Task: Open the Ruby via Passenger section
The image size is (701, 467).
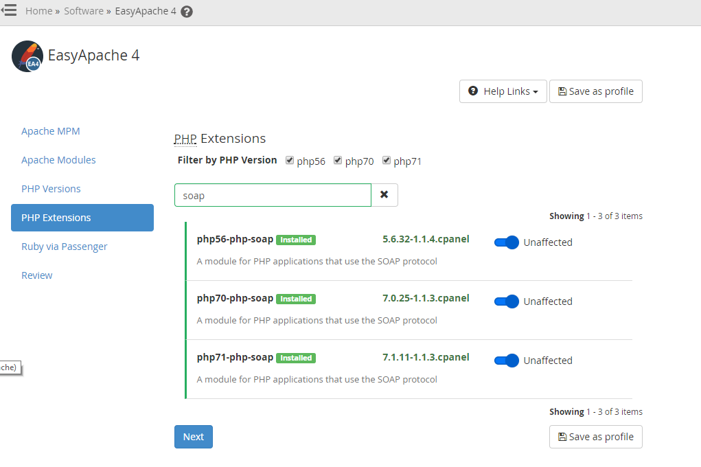Action: [65, 247]
